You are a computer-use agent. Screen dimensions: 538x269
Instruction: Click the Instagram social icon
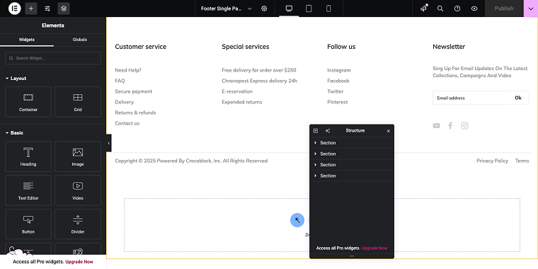click(x=464, y=125)
